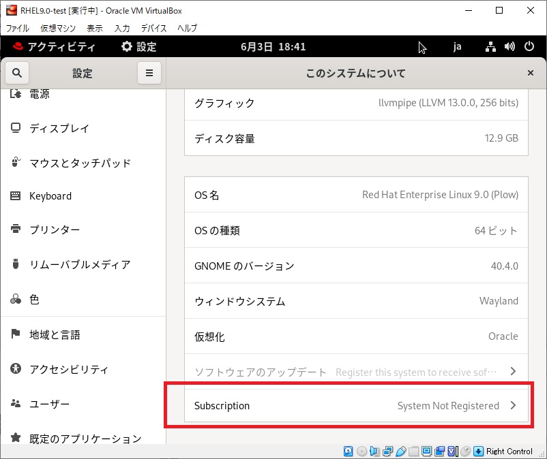Click the ウィンドウシステム row label
547x459 pixels.
click(x=240, y=301)
